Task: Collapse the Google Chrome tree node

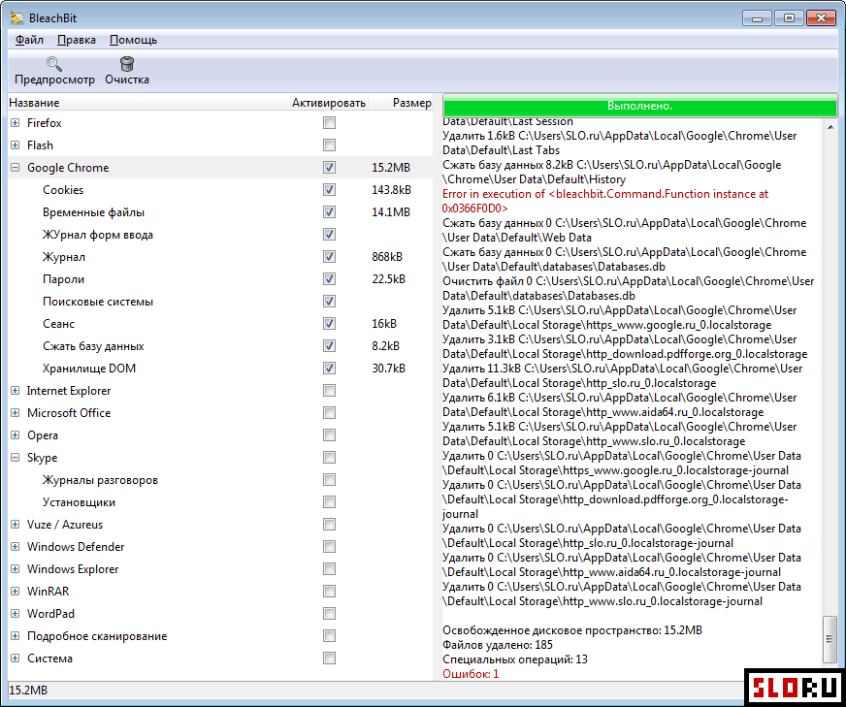Action: [16, 168]
